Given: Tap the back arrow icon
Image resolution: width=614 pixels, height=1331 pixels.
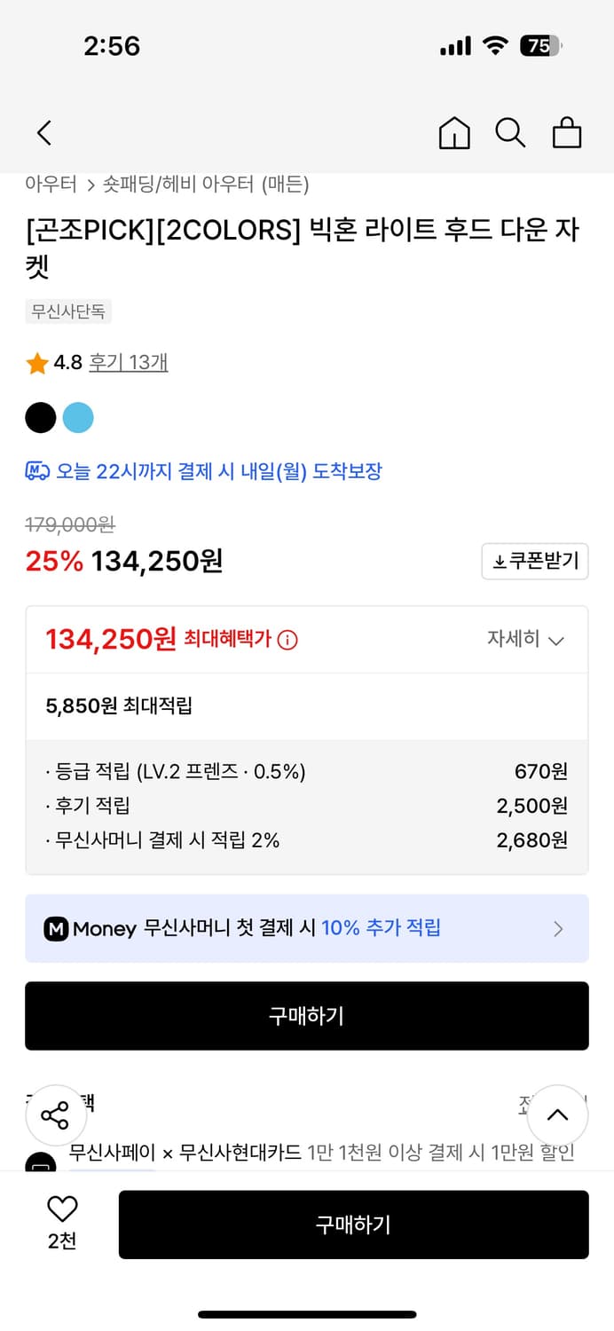Looking at the screenshot, I should (44, 133).
